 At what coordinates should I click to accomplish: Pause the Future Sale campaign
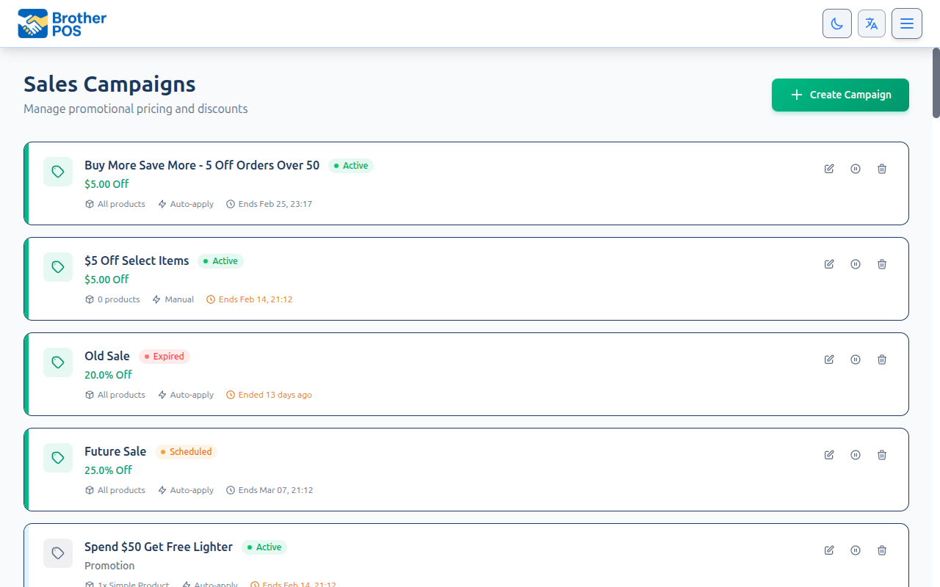click(x=856, y=455)
